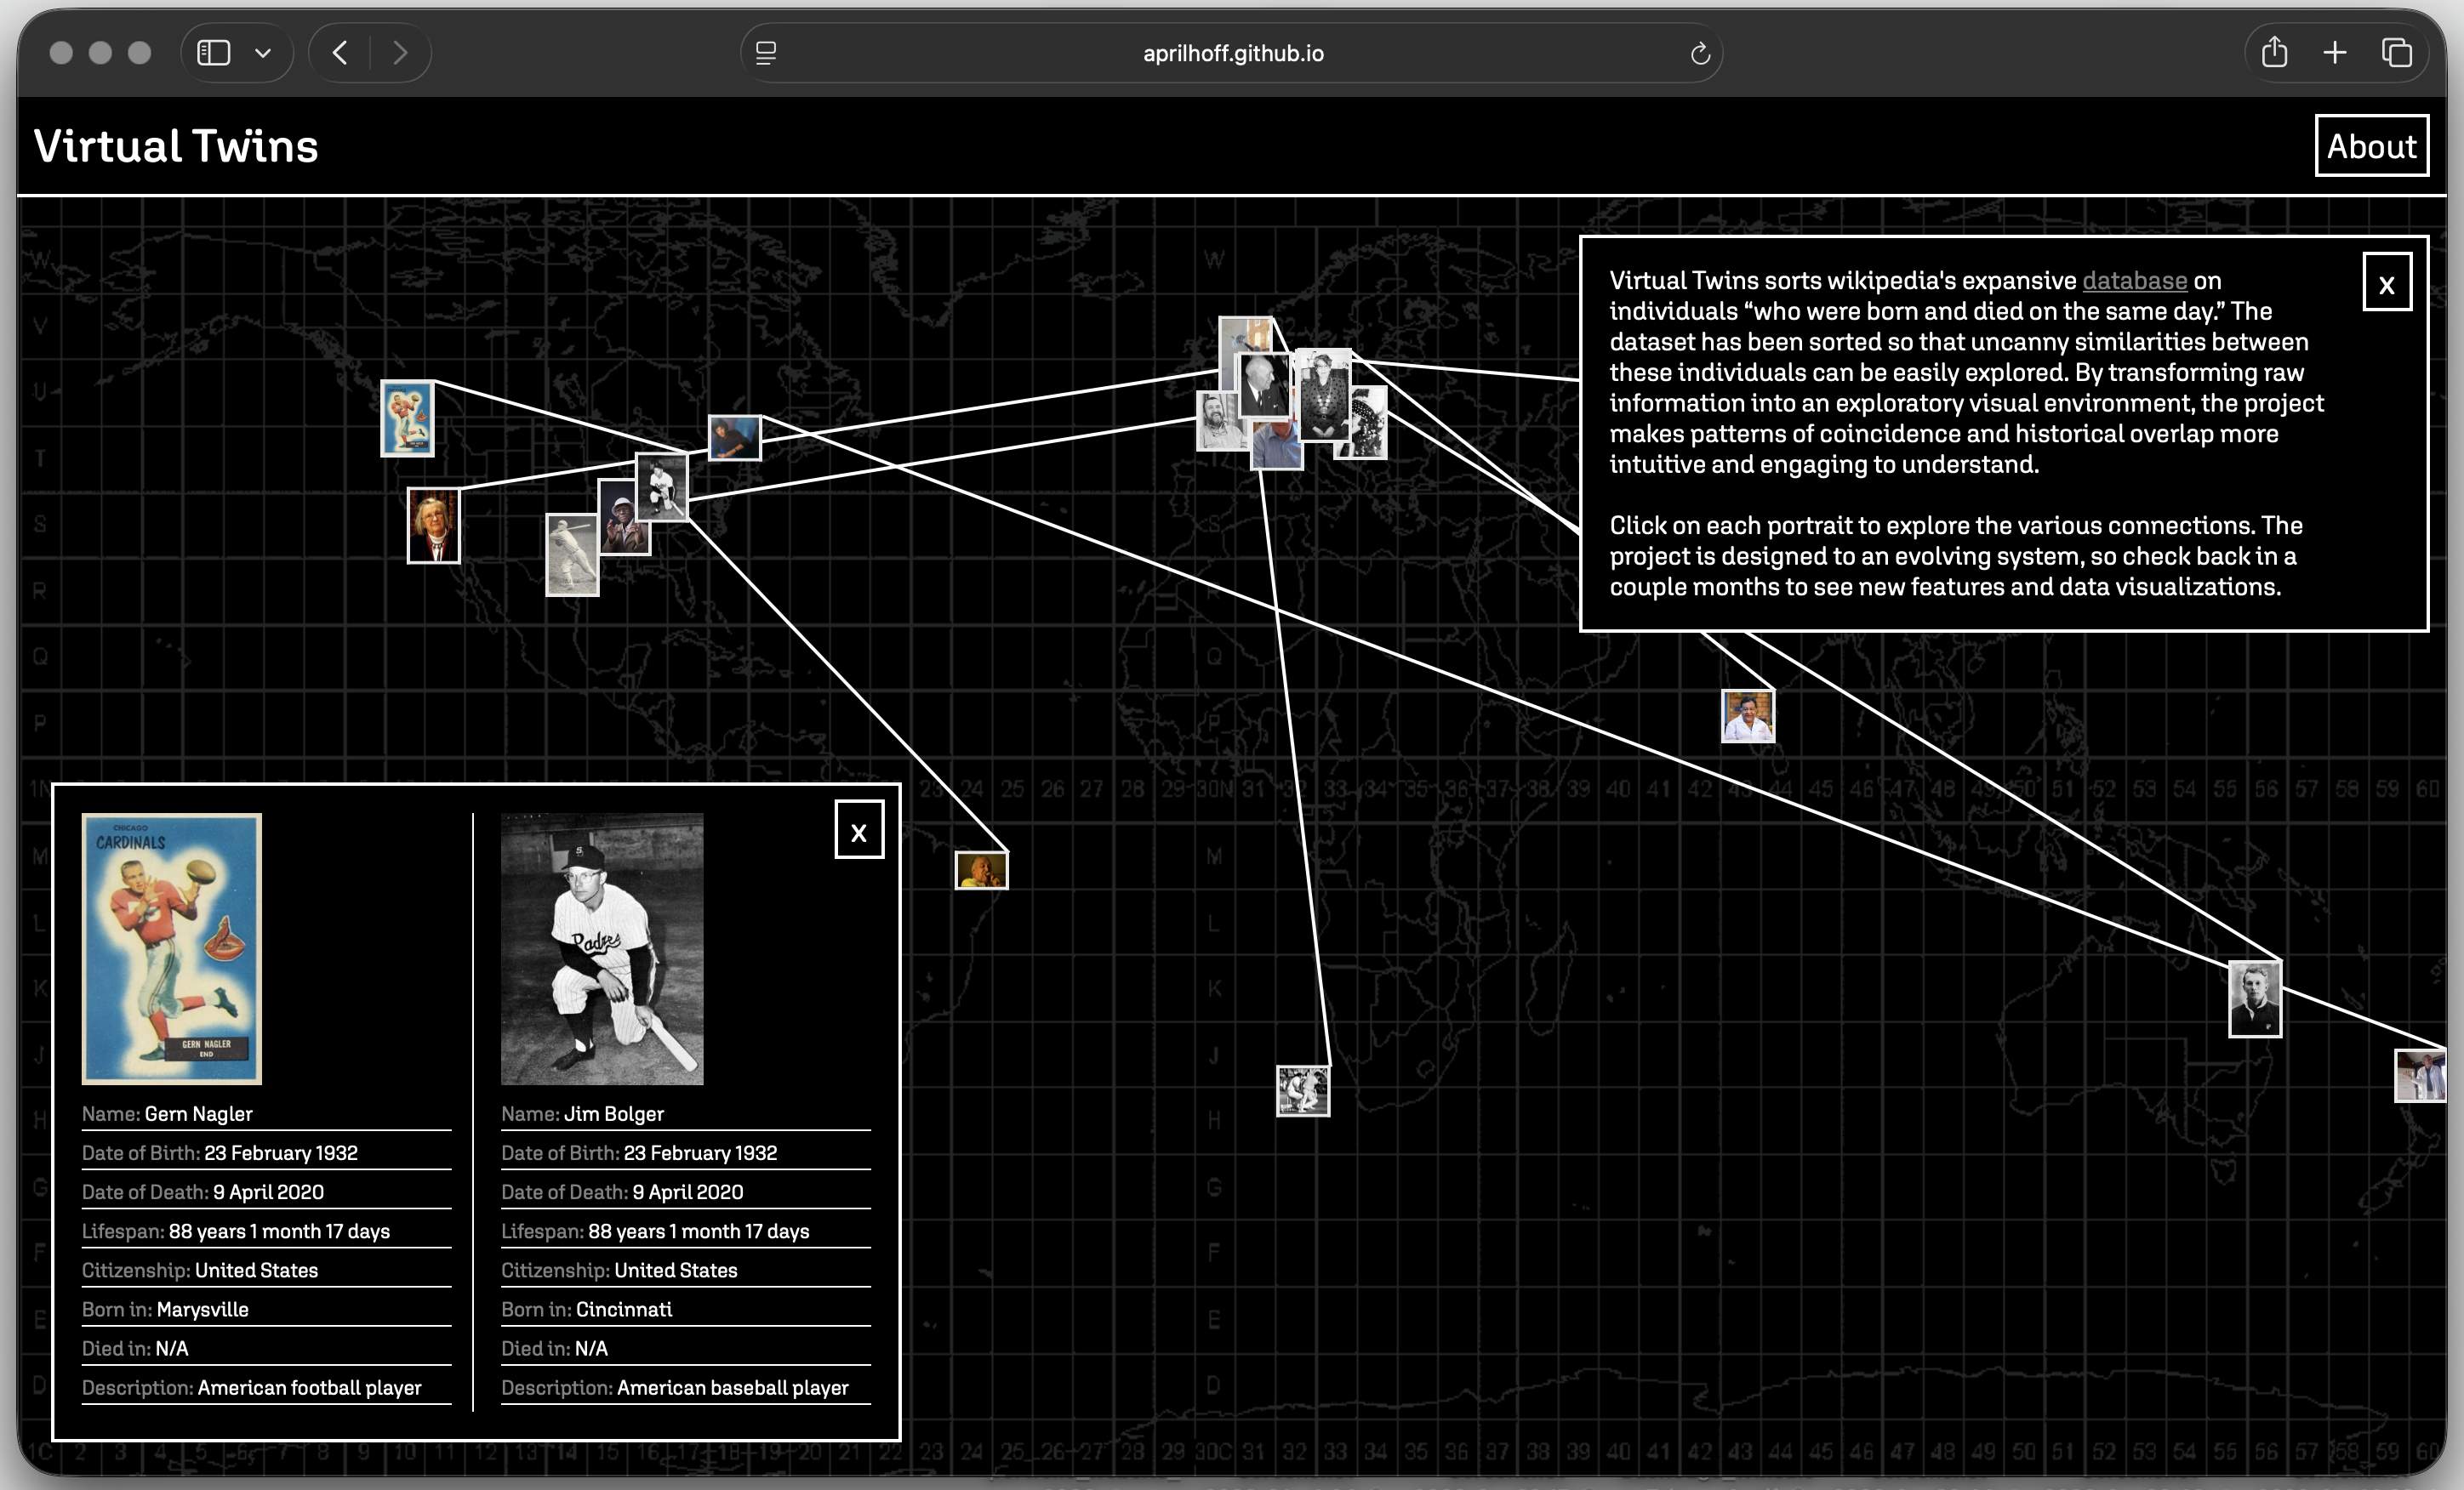Click the Virtual Twins title
This screenshot has width=2464, height=1490.
pyautogui.click(x=176, y=146)
